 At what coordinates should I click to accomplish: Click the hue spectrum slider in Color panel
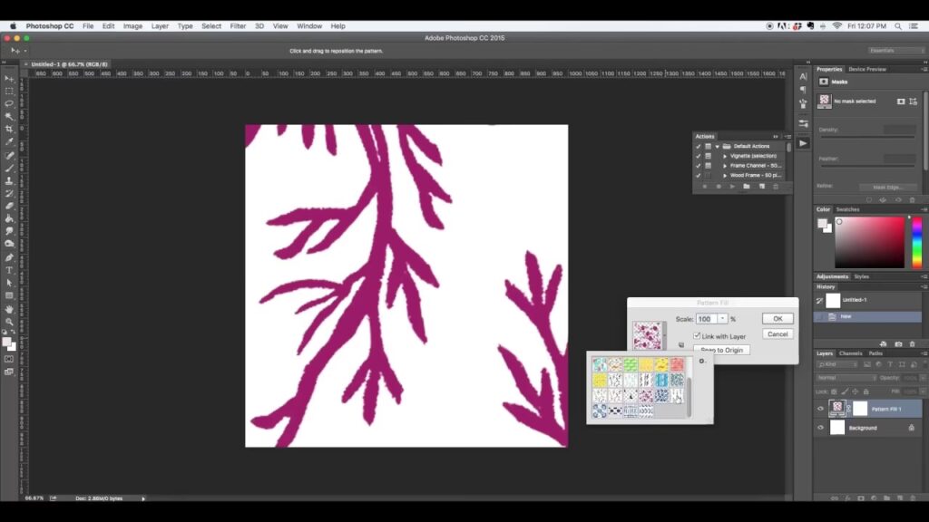(x=917, y=242)
